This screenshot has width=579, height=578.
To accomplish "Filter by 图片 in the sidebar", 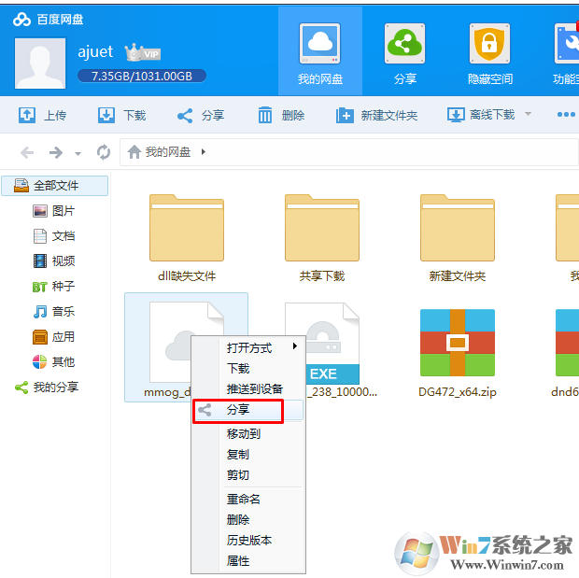I will (54, 211).
